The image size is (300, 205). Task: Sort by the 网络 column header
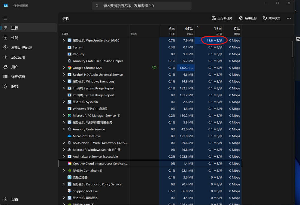[x=233, y=31]
